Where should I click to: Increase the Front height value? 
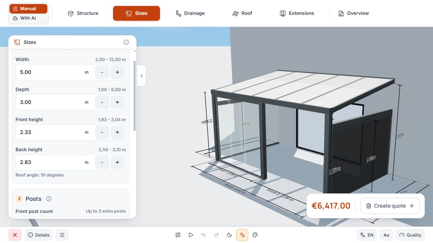(x=117, y=132)
